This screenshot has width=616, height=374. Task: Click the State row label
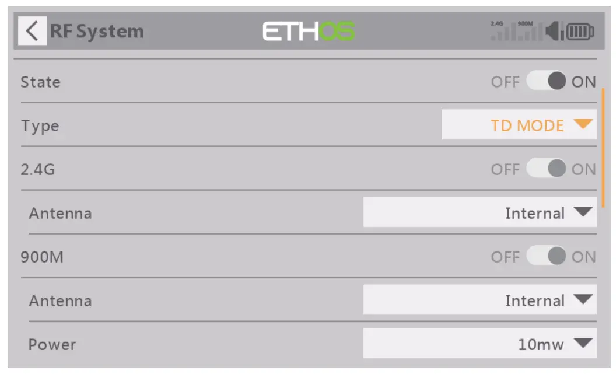click(41, 82)
